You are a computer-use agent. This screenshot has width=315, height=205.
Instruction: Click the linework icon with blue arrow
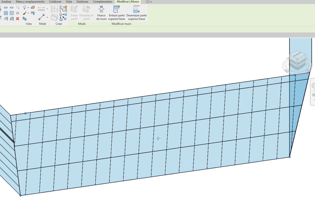pos(33,13)
